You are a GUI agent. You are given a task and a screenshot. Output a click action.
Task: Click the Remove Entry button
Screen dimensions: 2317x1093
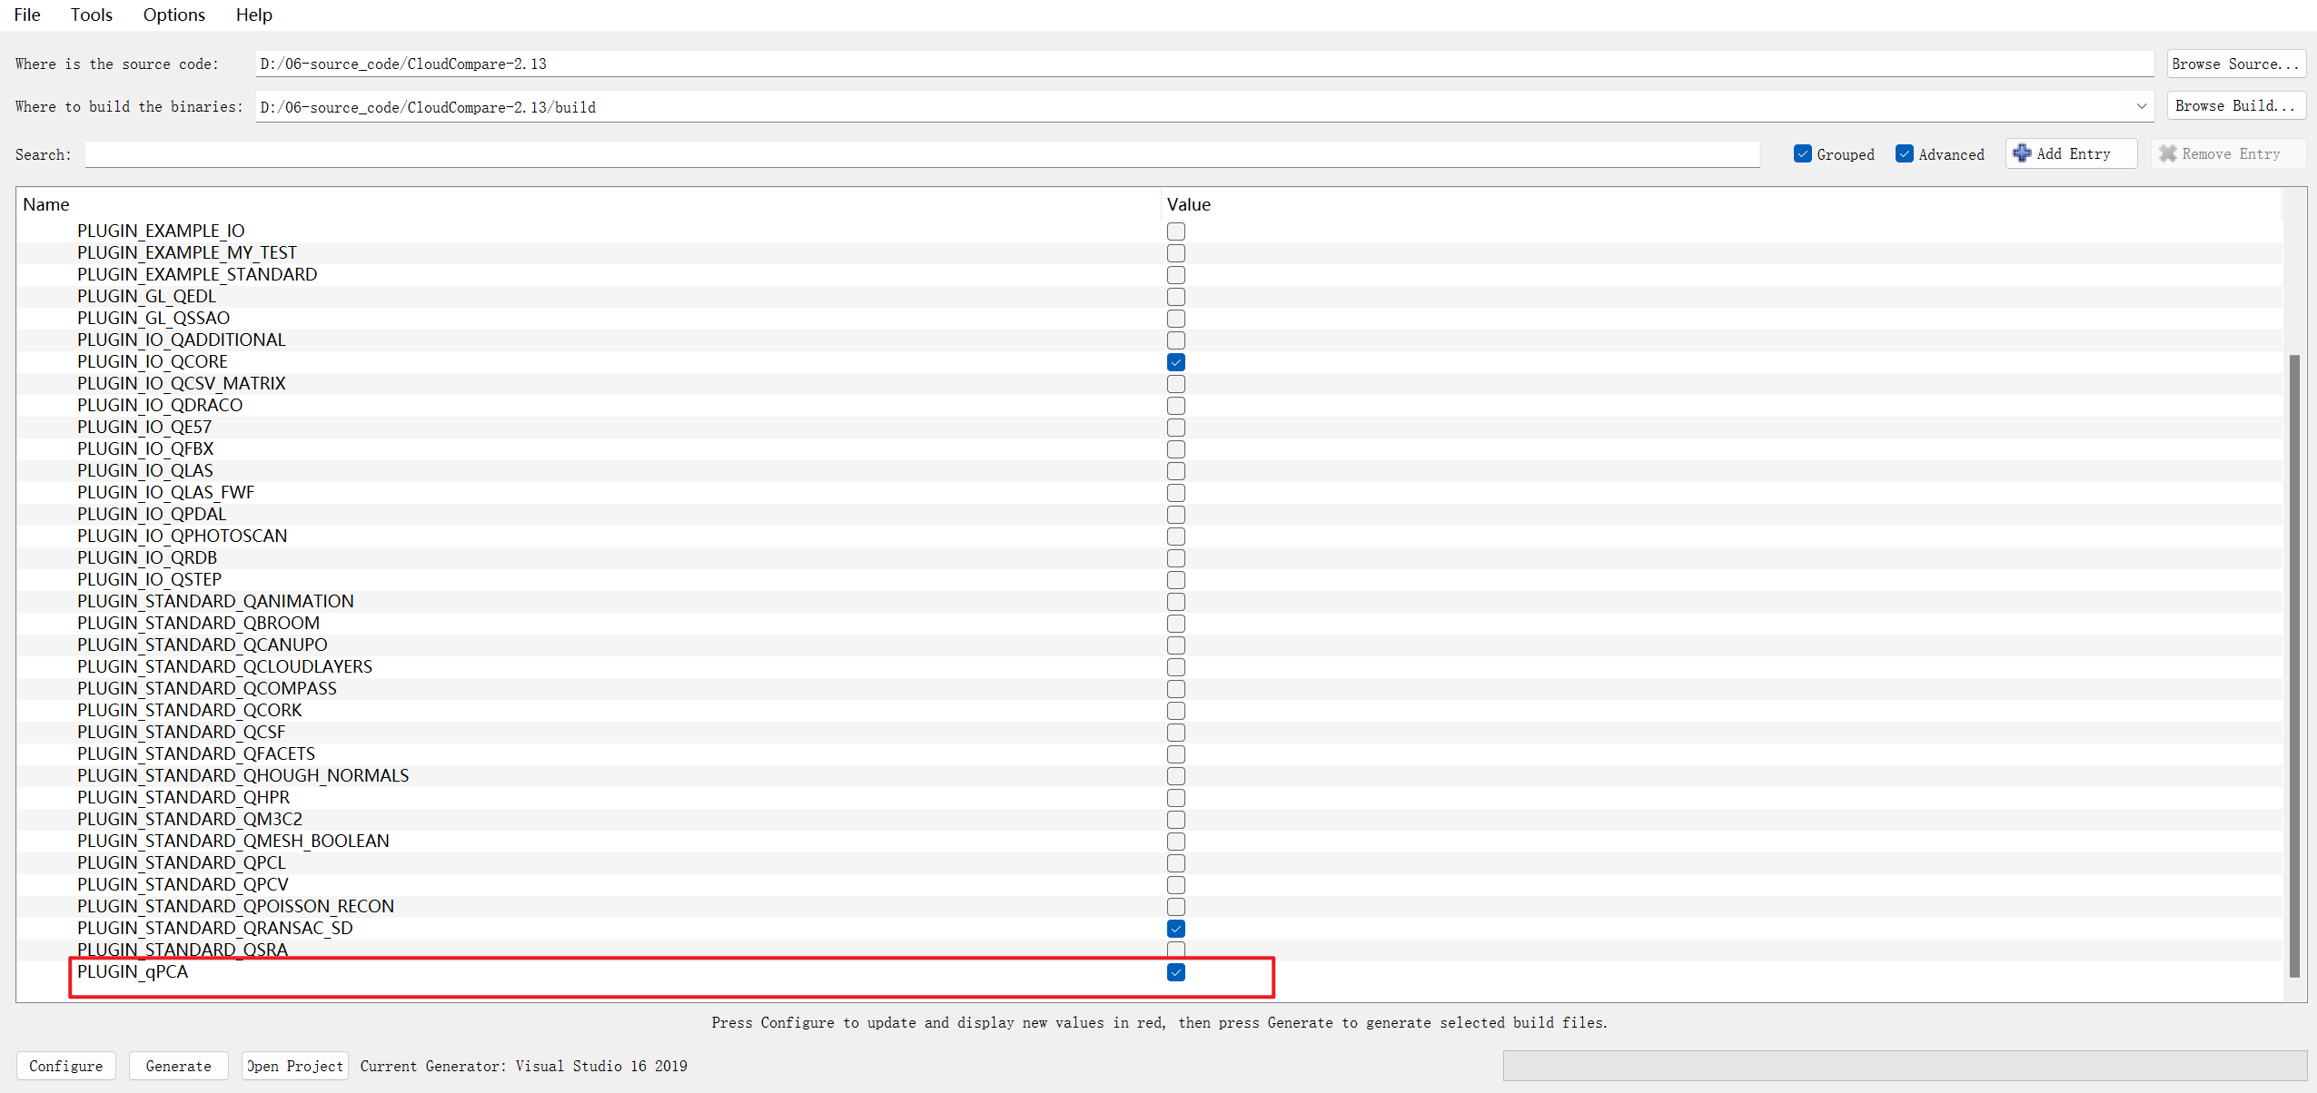coord(2228,153)
